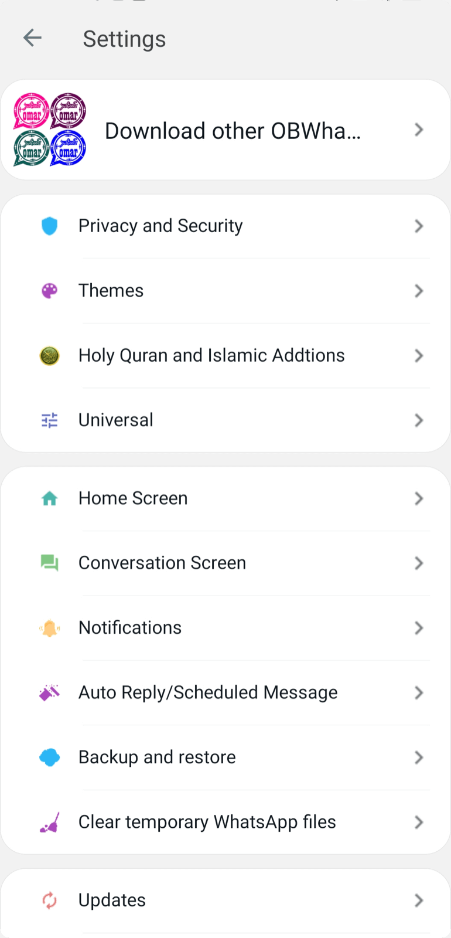Tap the teal Home Screen house icon
Image resolution: width=451 pixels, height=938 pixels.
coord(50,499)
